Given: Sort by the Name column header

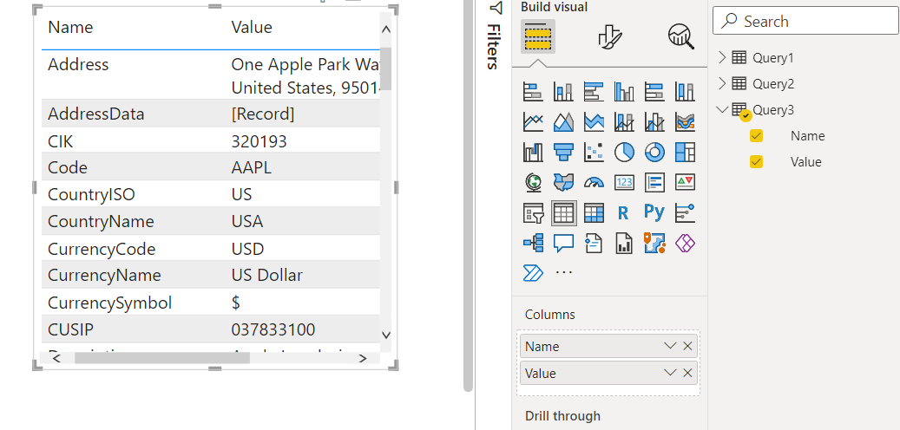Looking at the screenshot, I should (x=70, y=27).
